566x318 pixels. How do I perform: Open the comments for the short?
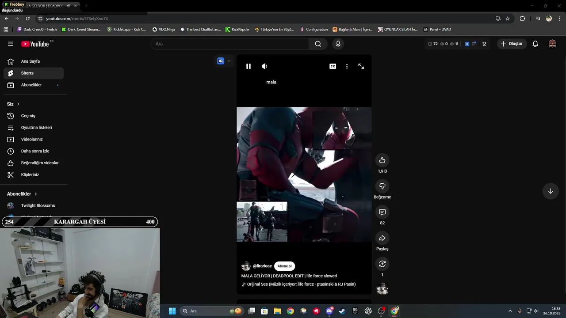[x=382, y=212]
